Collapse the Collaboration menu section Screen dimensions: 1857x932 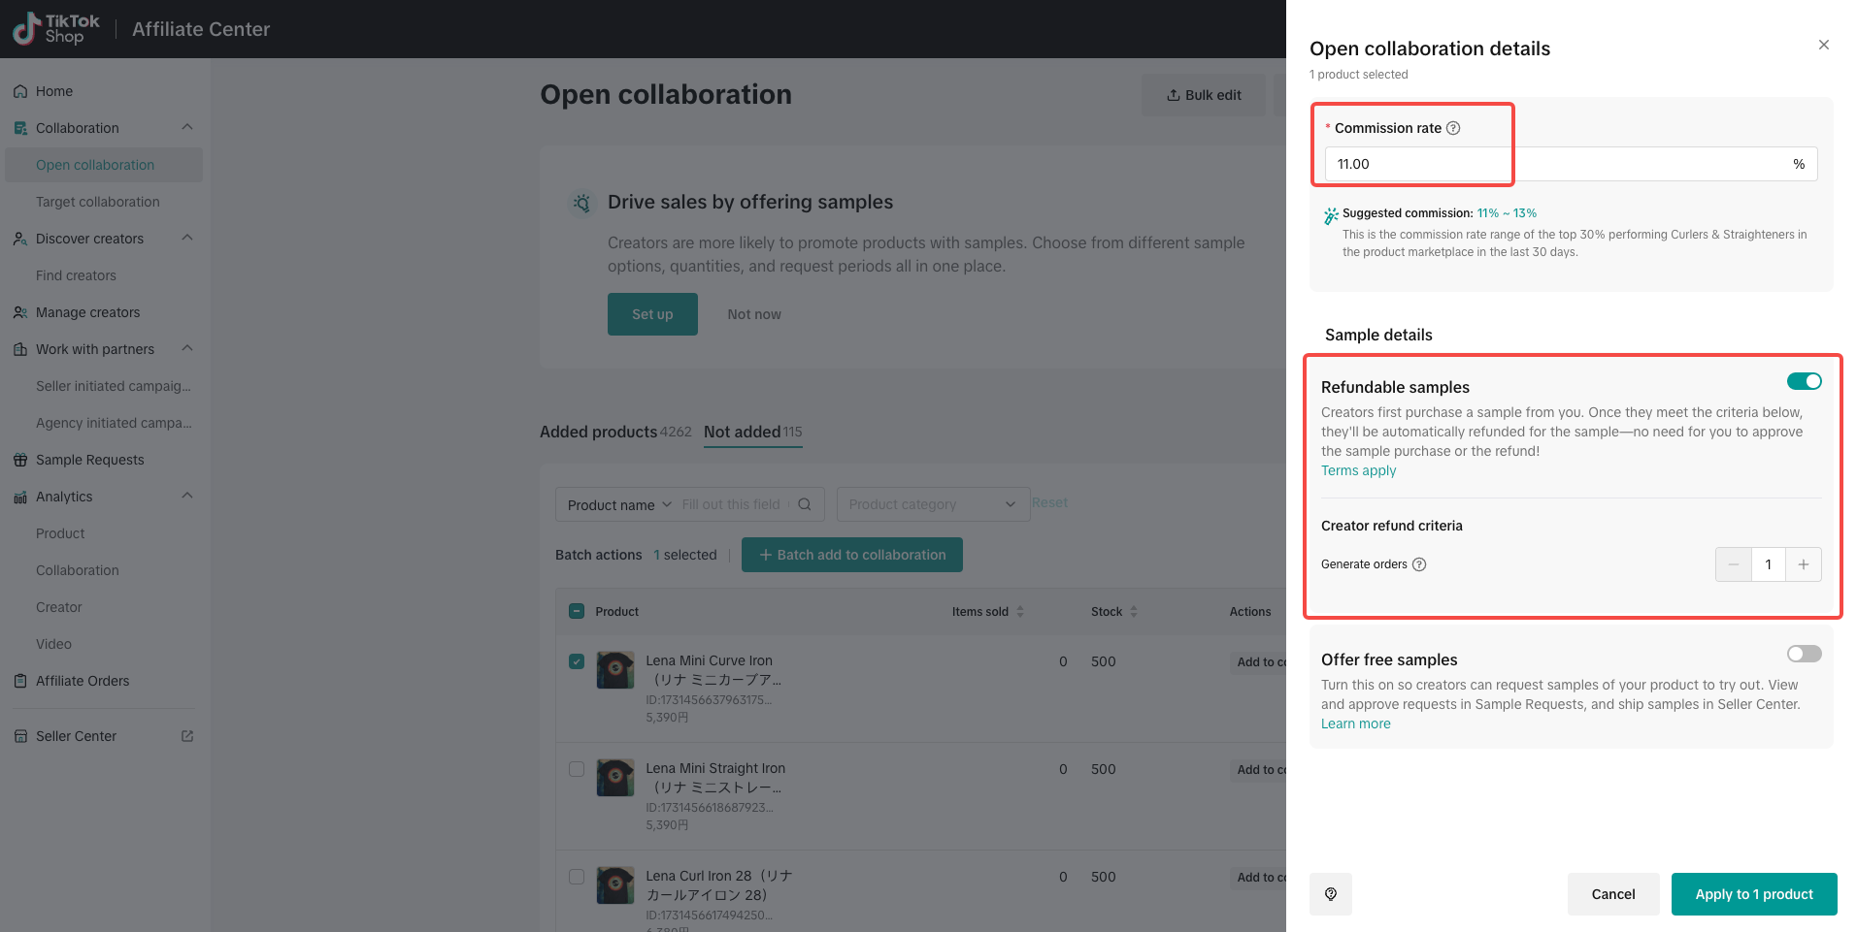[x=187, y=127]
